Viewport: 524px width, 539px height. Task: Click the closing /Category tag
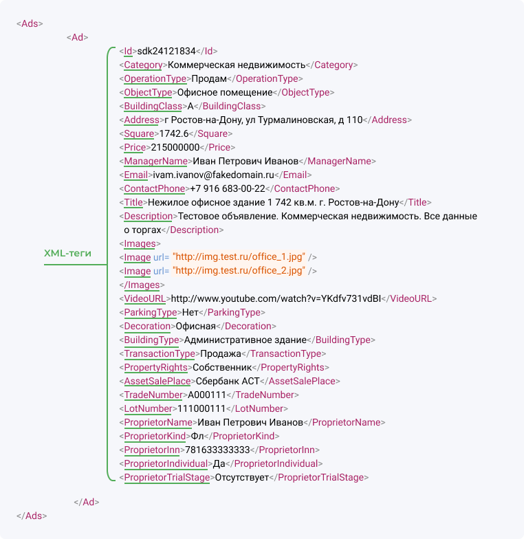pos(331,65)
